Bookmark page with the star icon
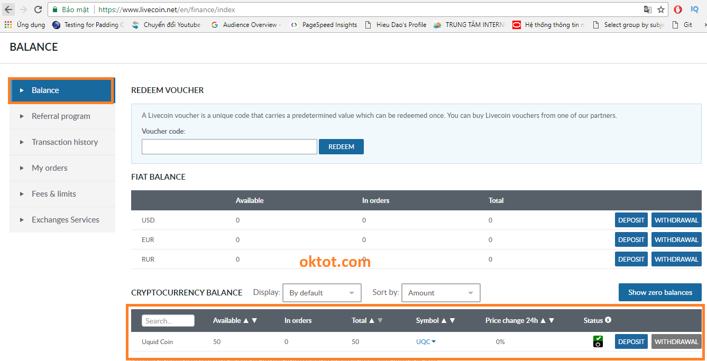The image size is (707, 361). [661, 10]
